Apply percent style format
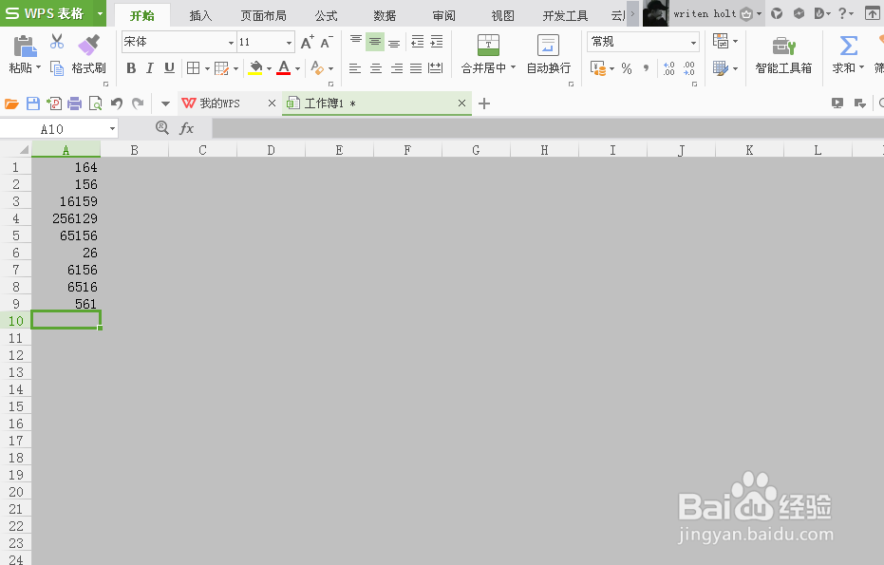The image size is (884, 565). click(x=627, y=68)
